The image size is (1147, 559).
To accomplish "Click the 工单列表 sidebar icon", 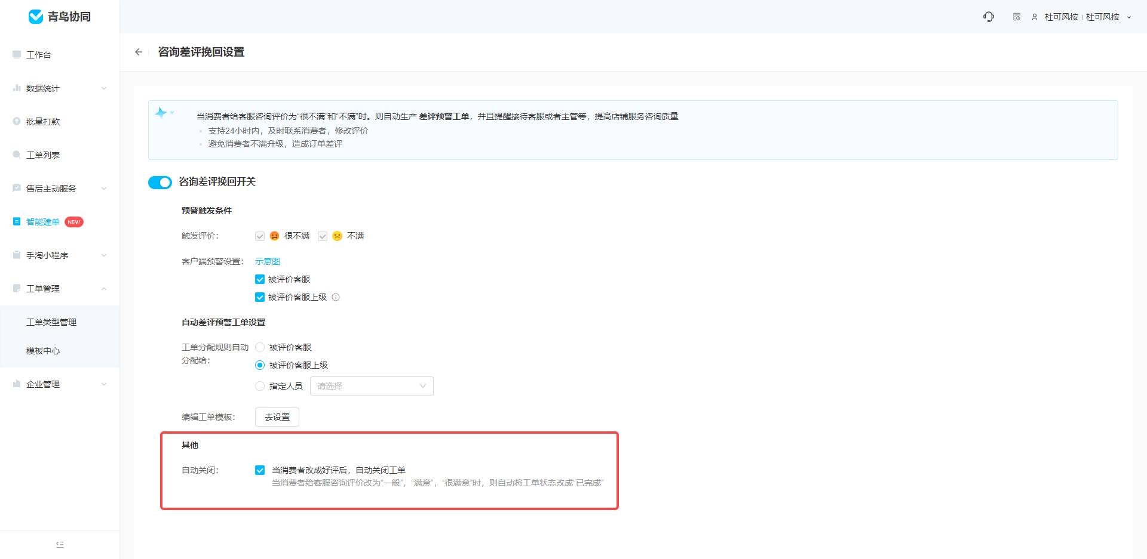I will coord(17,155).
